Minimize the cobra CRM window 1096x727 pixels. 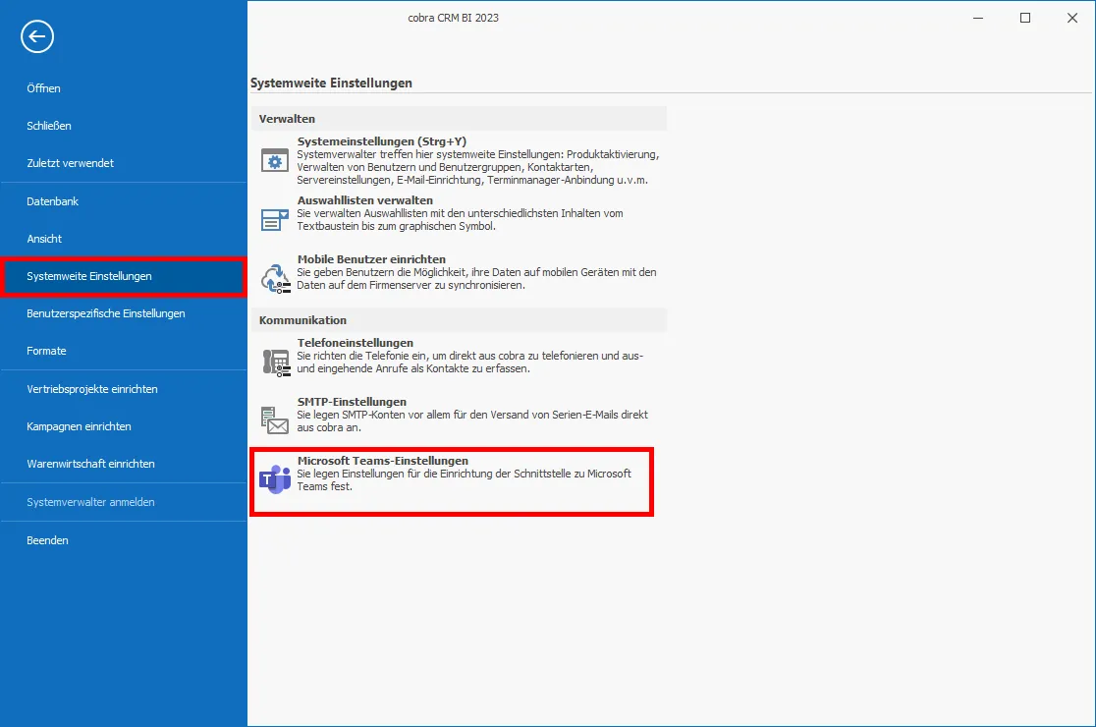click(978, 18)
